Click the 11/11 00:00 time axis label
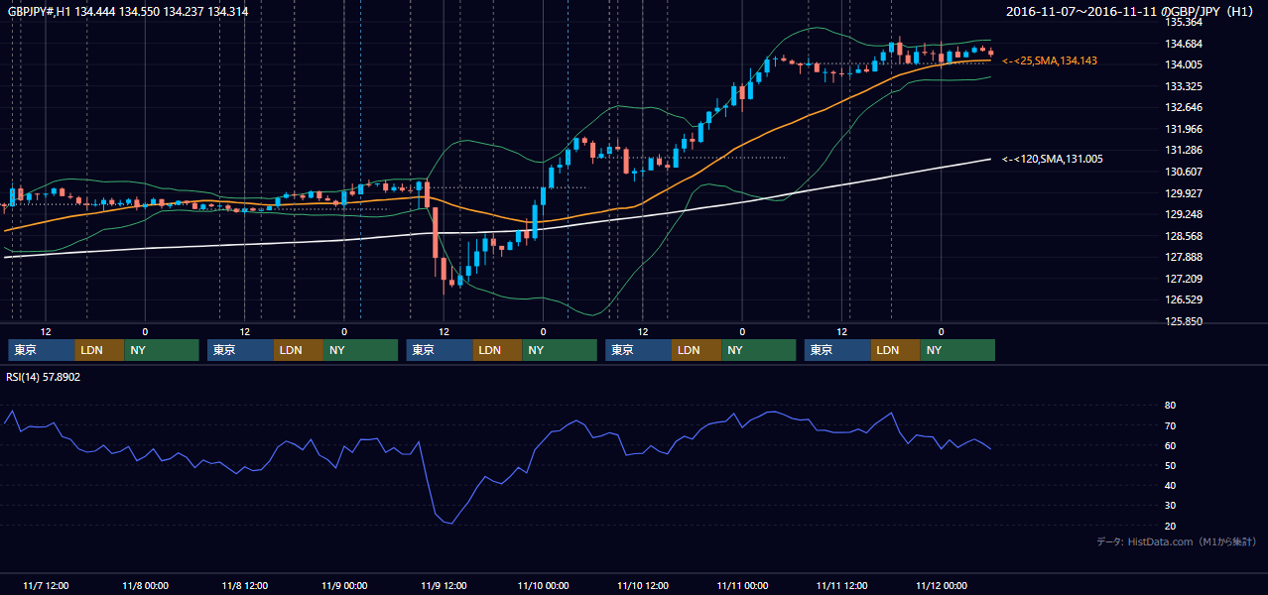 tap(742, 585)
